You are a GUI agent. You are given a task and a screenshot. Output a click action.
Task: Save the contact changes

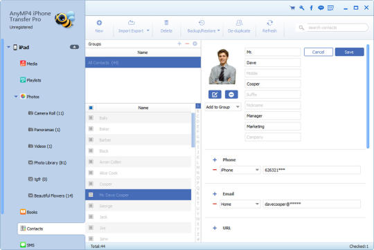tap(350, 52)
